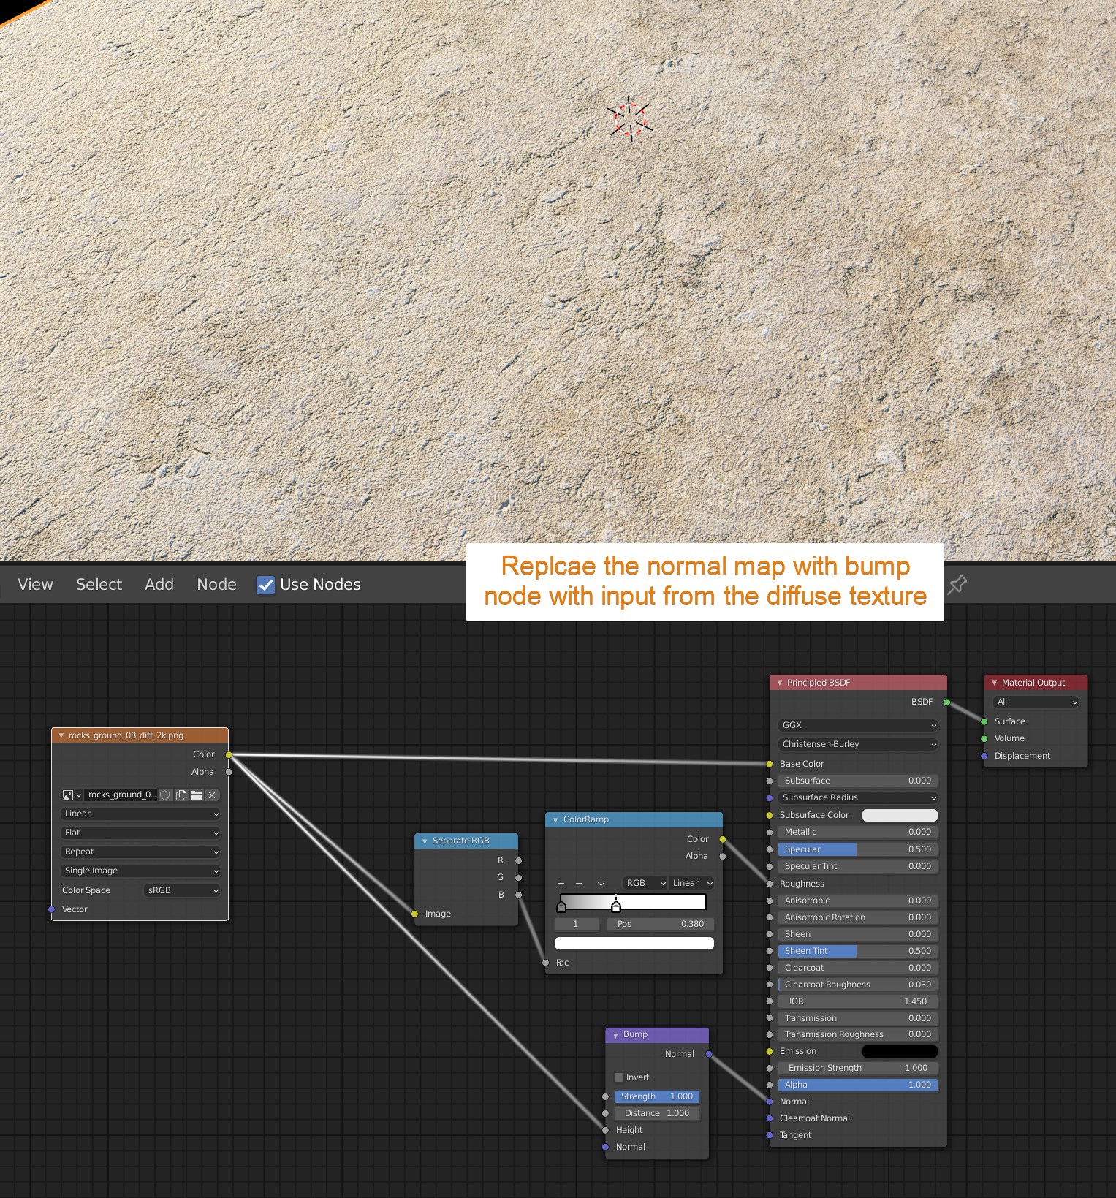This screenshot has width=1116, height=1198.
Task: Click the Subsurface Color white swatch
Action: click(x=900, y=815)
